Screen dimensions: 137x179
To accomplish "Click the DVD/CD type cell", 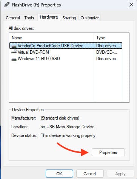I will point(106,52).
